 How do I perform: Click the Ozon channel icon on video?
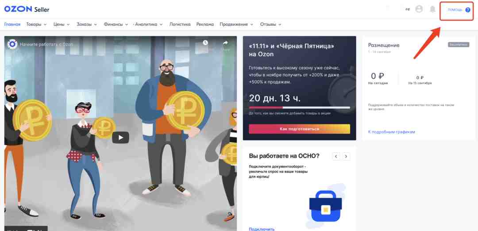point(12,44)
